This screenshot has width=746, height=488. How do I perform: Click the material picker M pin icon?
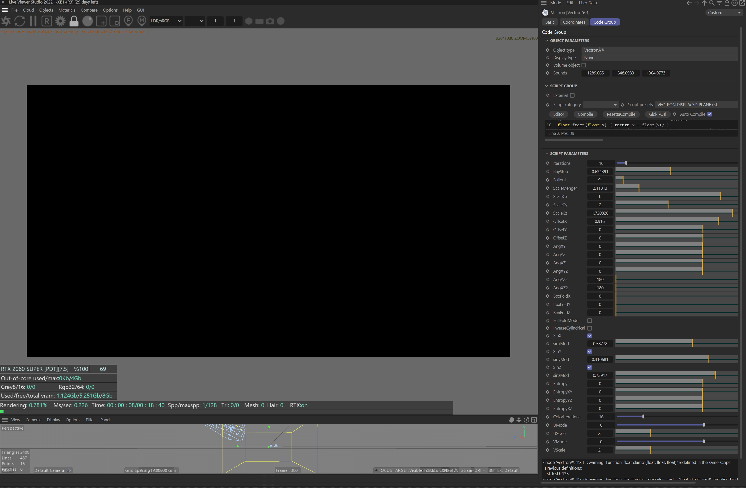pos(142,21)
